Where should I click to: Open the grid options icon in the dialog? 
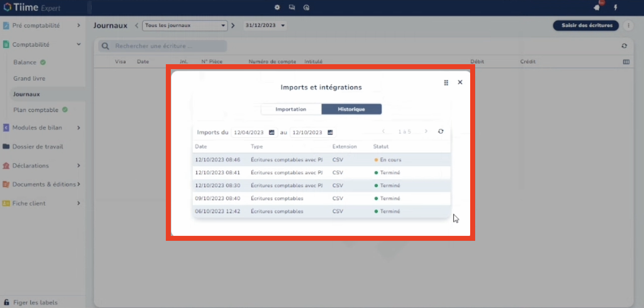446,83
